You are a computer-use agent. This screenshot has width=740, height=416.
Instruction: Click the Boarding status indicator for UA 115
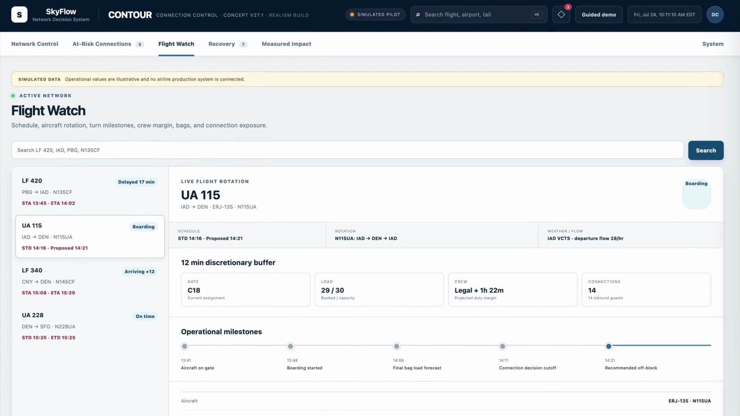pos(696,195)
